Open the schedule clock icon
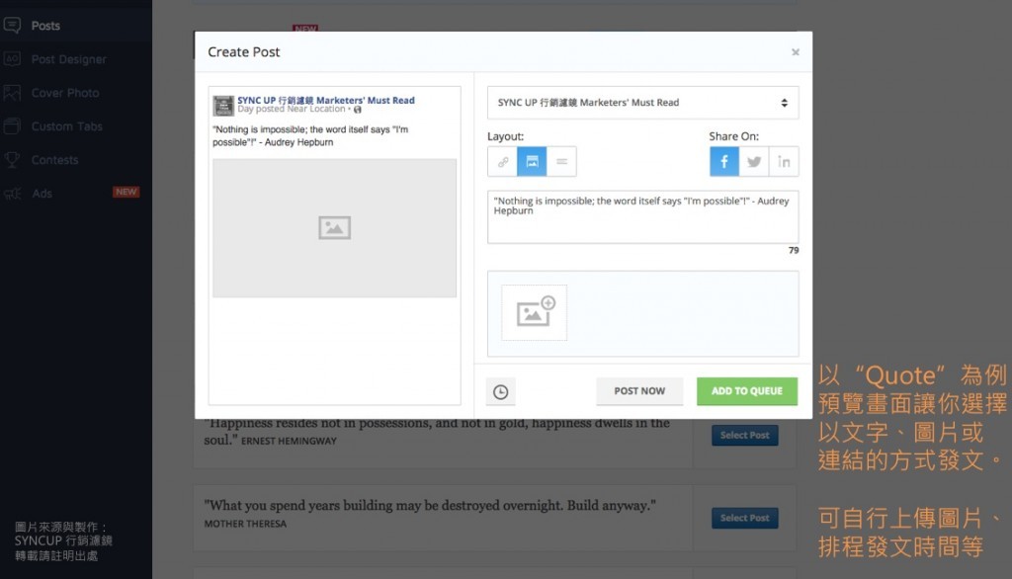Screen dimensions: 1012x579 point(501,391)
